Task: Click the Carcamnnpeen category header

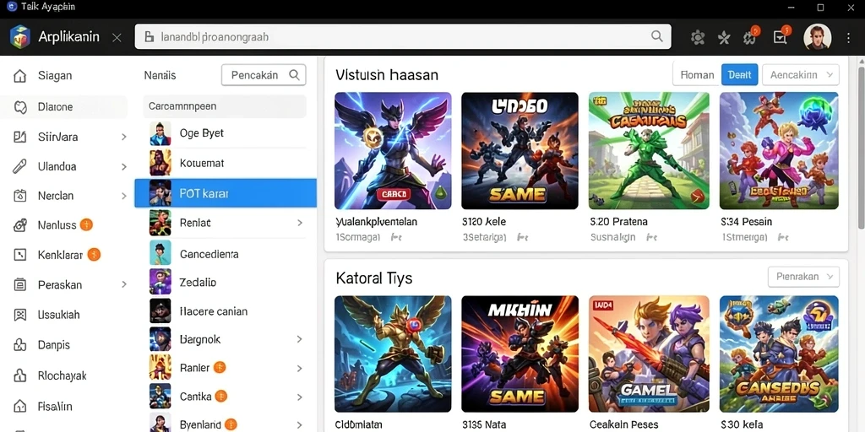Action: point(225,105)
